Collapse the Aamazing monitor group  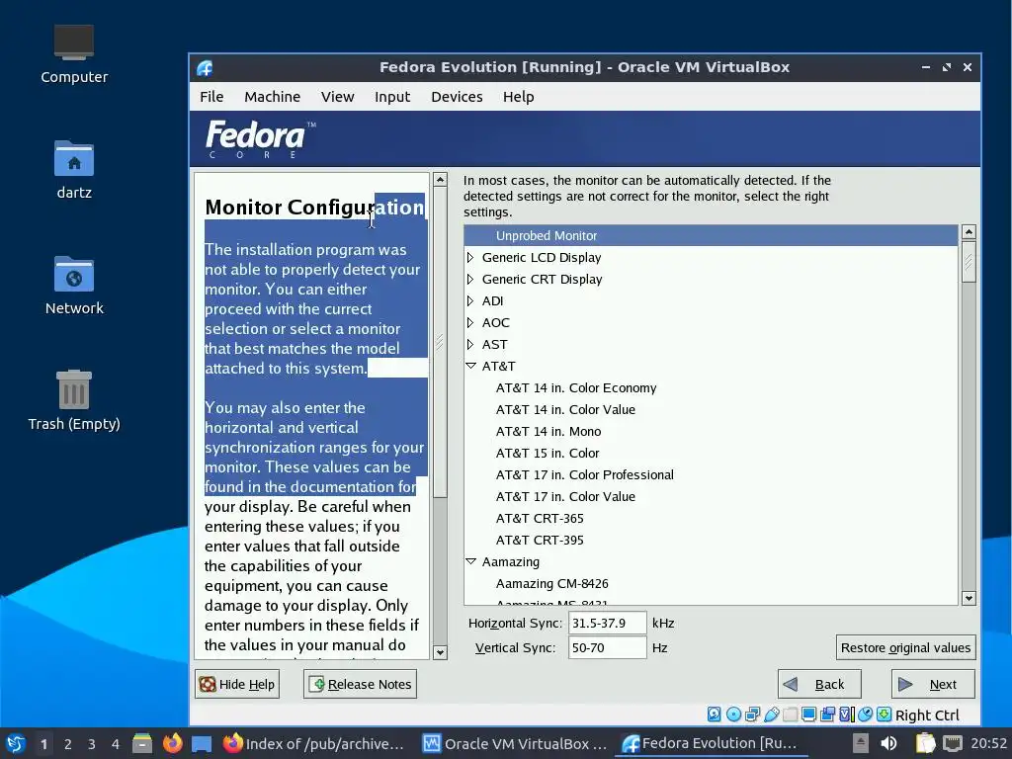[471, 561]
